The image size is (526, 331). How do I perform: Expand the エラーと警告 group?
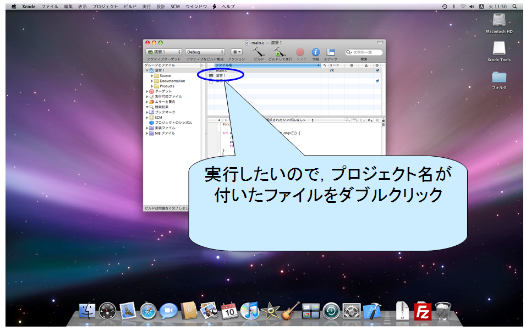point(147,102)
